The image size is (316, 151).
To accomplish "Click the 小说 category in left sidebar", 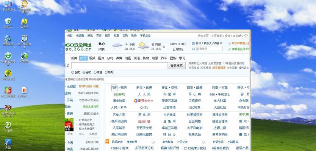I will [x=70, y=142].
